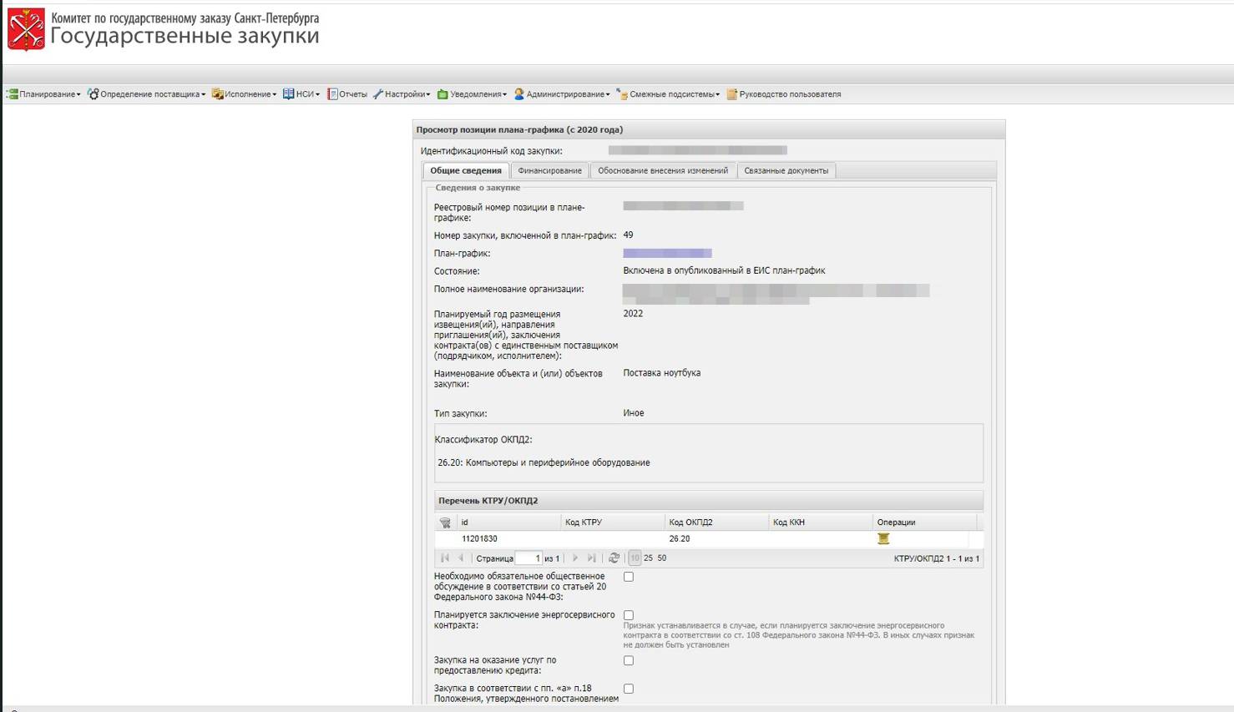Screen dimensions: 1234x712
Task: Click the refresh icon below the КТРУ table
Action: coord(614,558)
